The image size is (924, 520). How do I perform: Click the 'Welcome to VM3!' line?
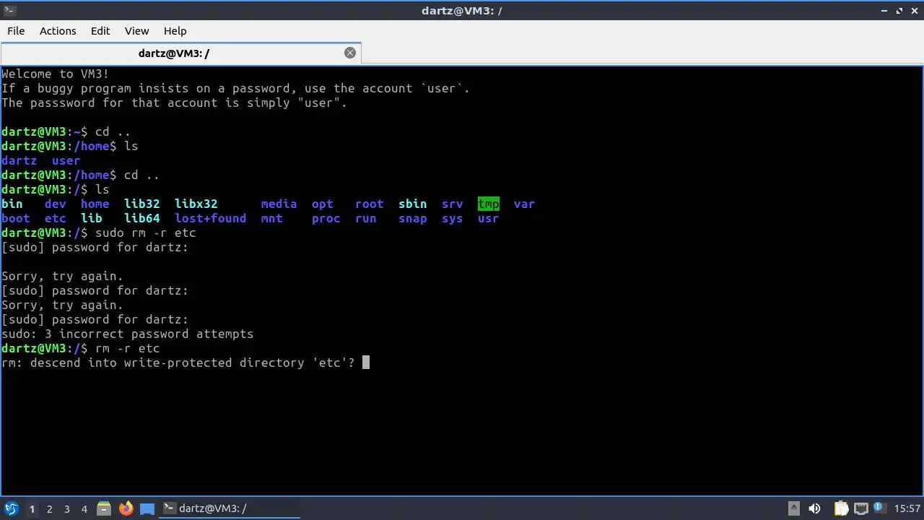(x=56, y=74)
